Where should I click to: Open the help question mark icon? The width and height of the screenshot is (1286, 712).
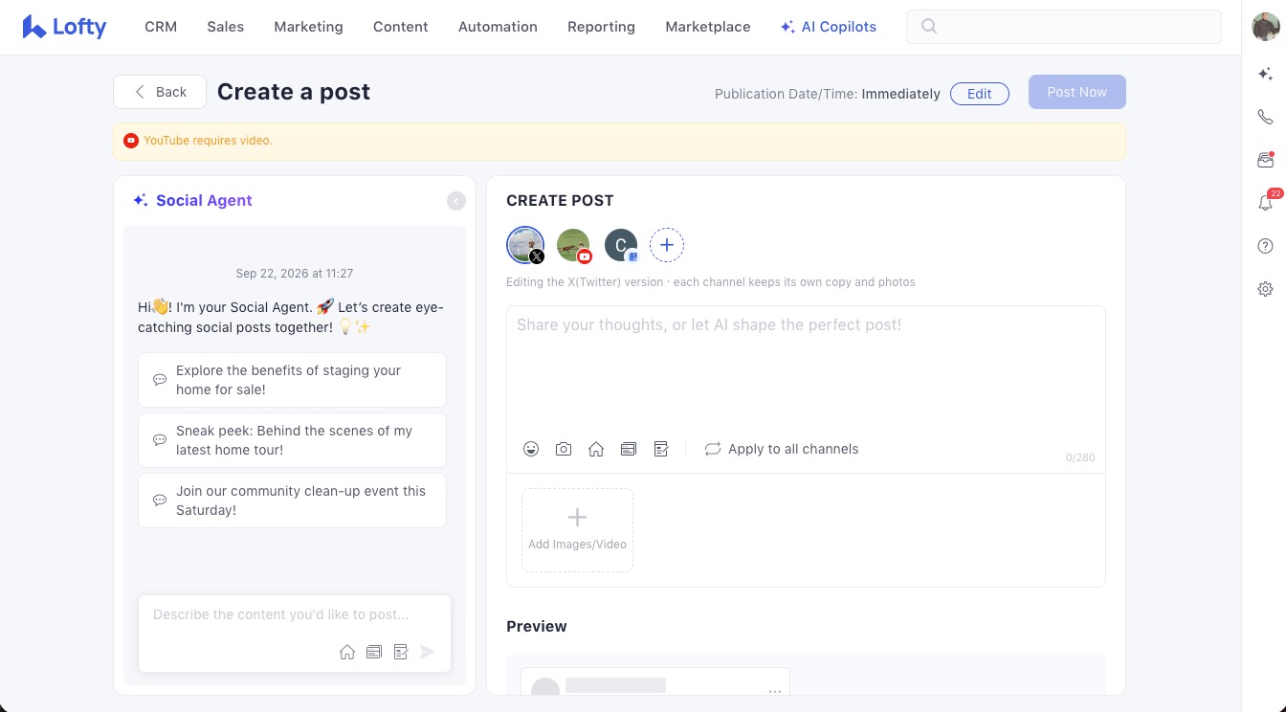click(1265, 246)
